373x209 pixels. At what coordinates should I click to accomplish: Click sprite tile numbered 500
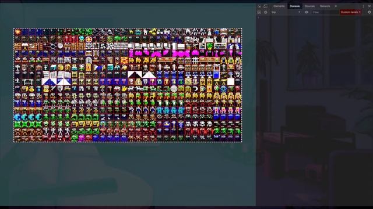160,138
